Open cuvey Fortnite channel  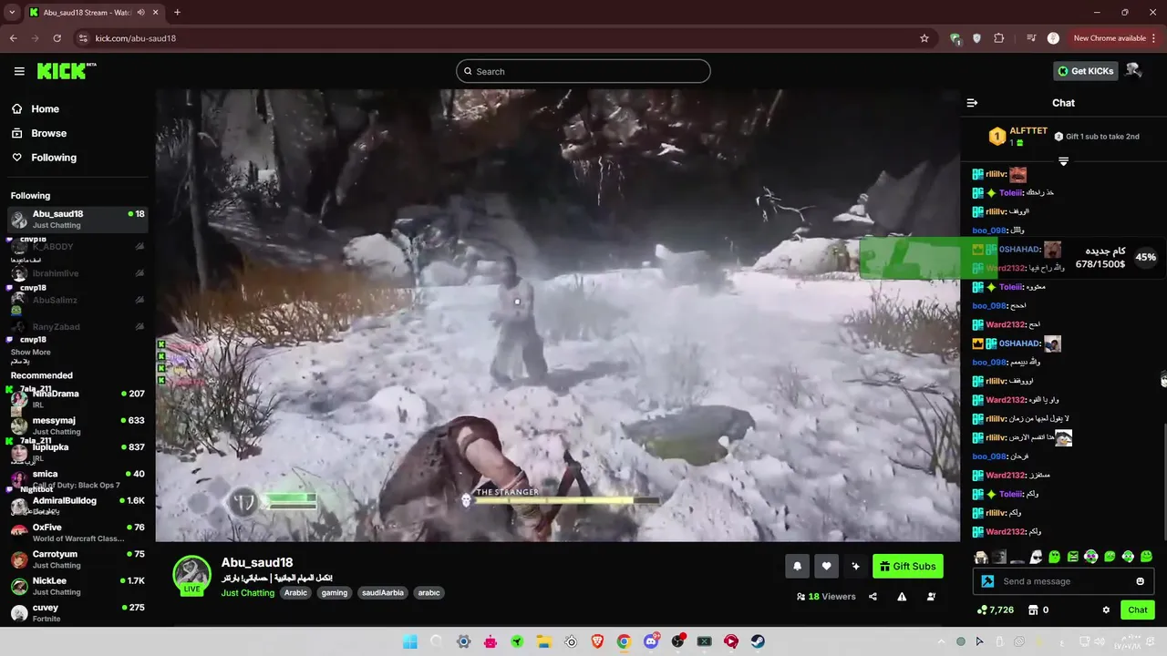tap(77, 612)
